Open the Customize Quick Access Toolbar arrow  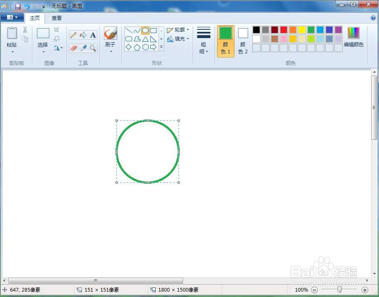tap(43, 7)
